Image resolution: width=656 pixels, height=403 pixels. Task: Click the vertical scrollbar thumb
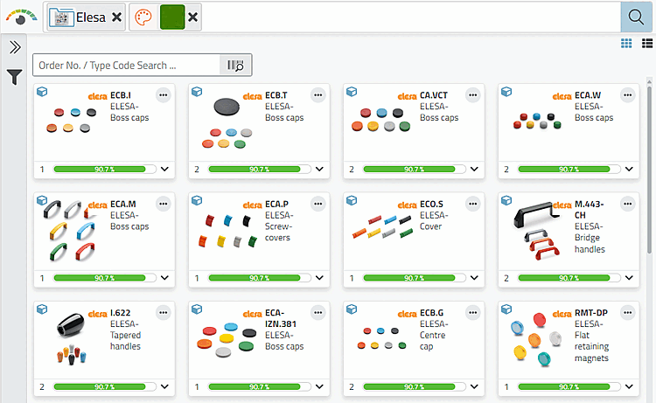649,170
